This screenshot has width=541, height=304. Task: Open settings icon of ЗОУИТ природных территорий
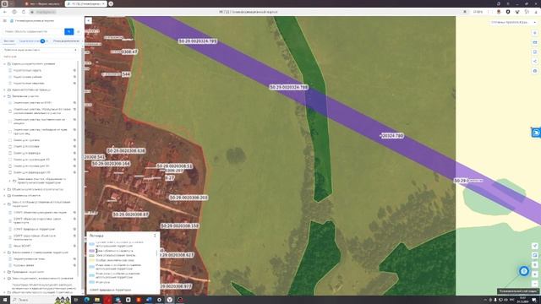point(74,229)
